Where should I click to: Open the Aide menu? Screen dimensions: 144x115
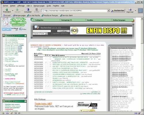63,6
